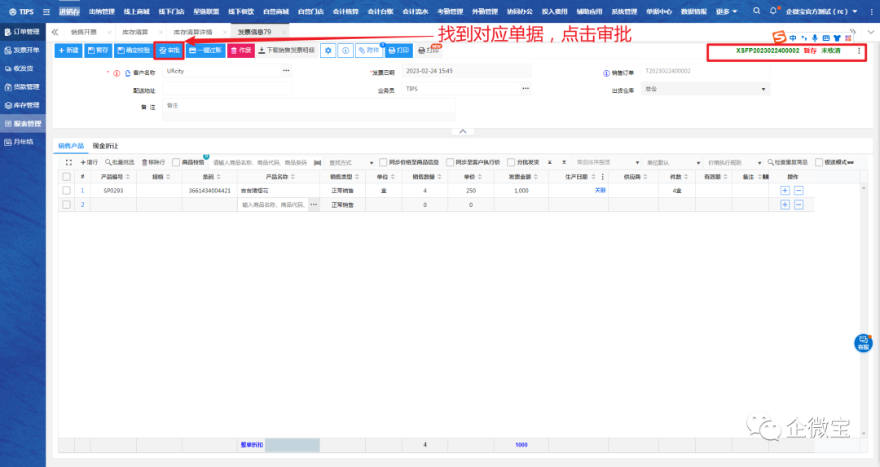The image size is (880, 467).
Task: Click the search magnifier in top bar
Action: pyautogui.click(x=756, y=11)
